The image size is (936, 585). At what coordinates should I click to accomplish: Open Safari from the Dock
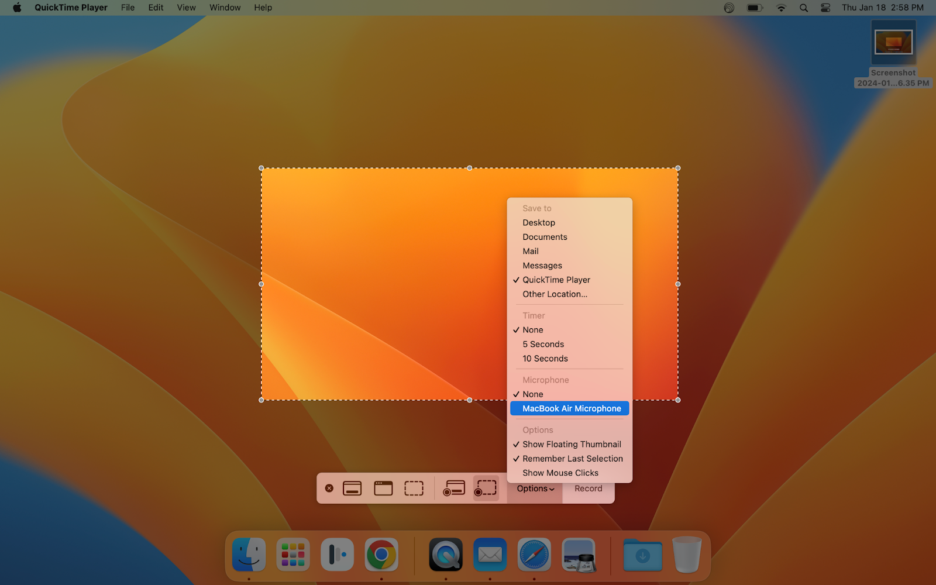point(534,554)
